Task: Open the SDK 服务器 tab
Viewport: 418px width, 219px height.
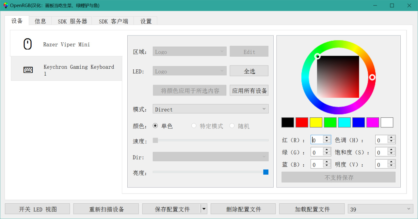Action: pyautogui.click(x=72, y=21)
